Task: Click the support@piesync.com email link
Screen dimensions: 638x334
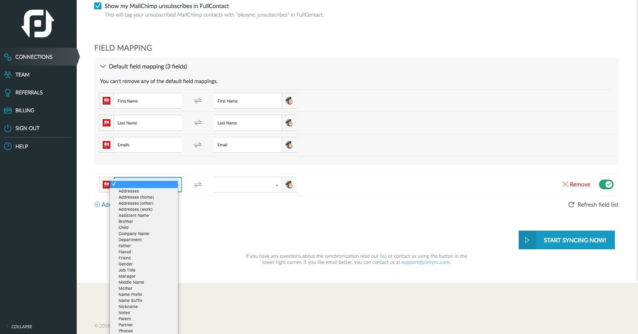Action: click(x=425, y=262)
